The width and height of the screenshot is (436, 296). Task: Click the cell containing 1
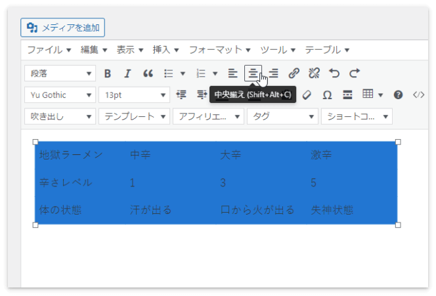click(171, 182)
